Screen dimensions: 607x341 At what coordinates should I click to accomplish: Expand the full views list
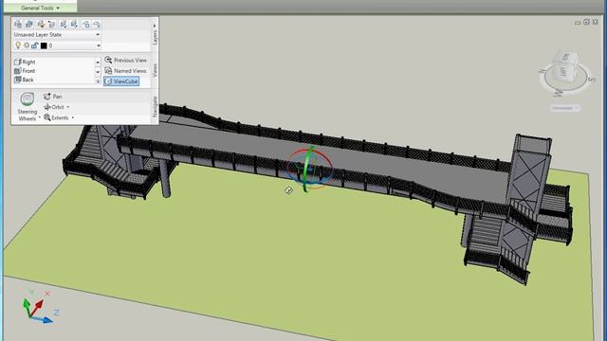click(98, 81)
